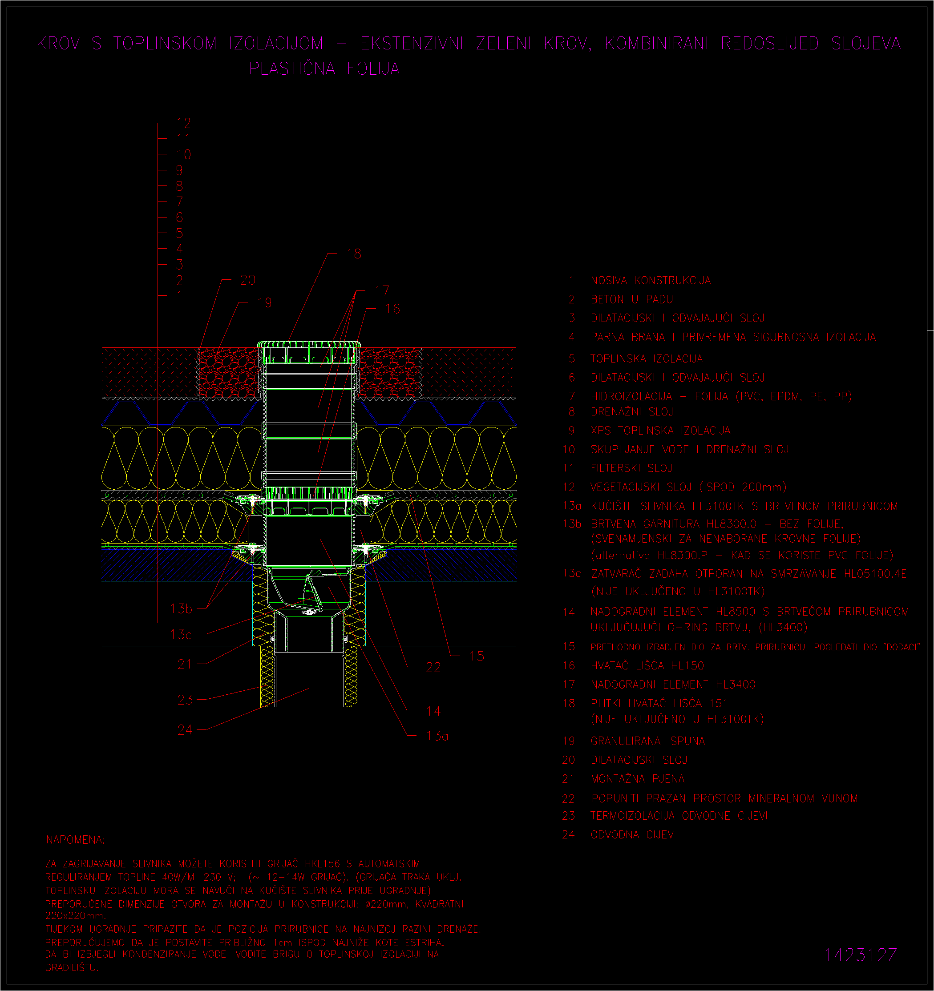Click legend entry '1 NOSIVA KONSTRUKCIJA'
934x991 pixels.
(x=640, y=281)
